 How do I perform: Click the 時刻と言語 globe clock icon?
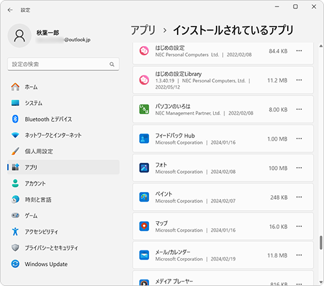[x=16, y=199]
